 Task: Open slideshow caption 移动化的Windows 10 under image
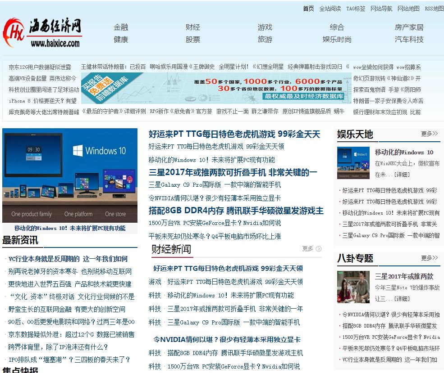[70, 228]
